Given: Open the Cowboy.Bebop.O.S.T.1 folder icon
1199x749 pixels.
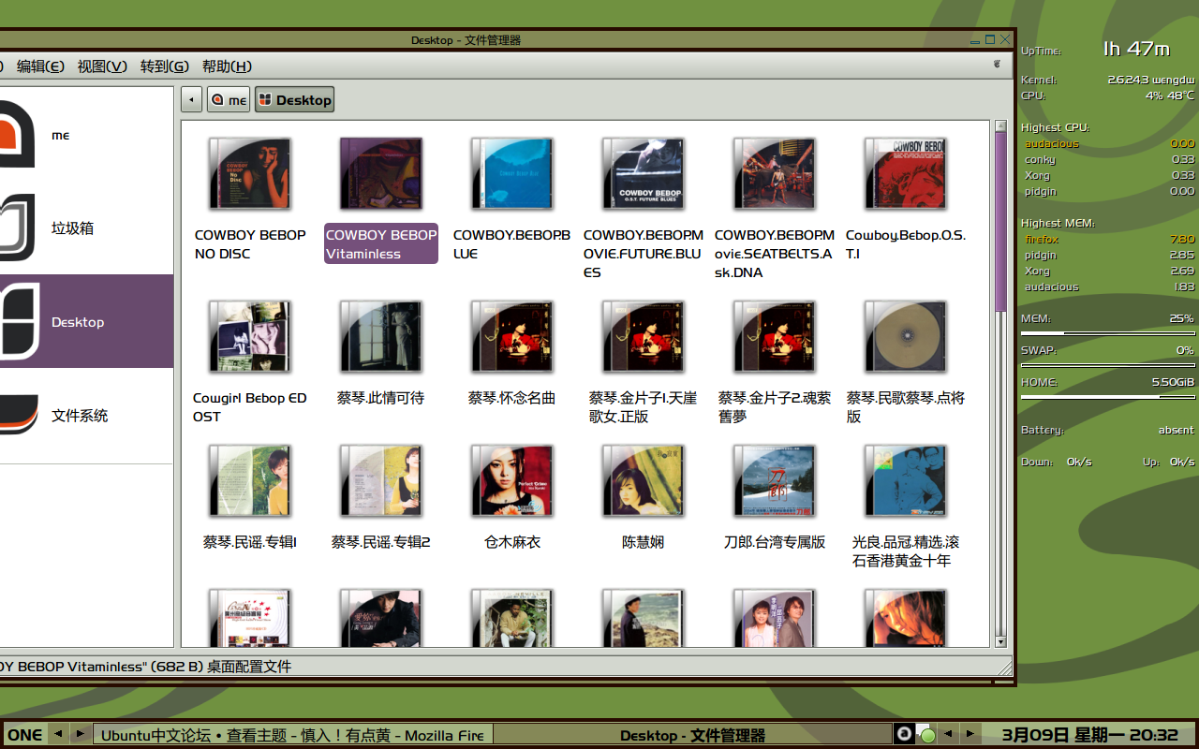Looking at the screenshot, I should pyautogui.click(x=906, y=174).
